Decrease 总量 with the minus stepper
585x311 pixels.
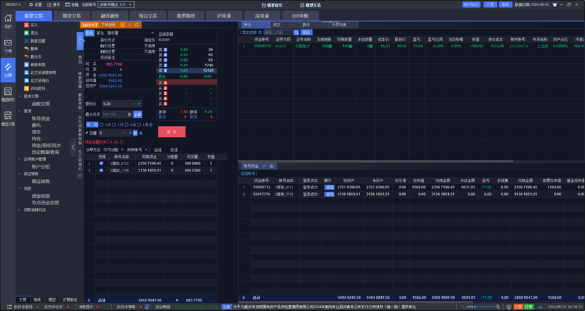pos(125,133)
